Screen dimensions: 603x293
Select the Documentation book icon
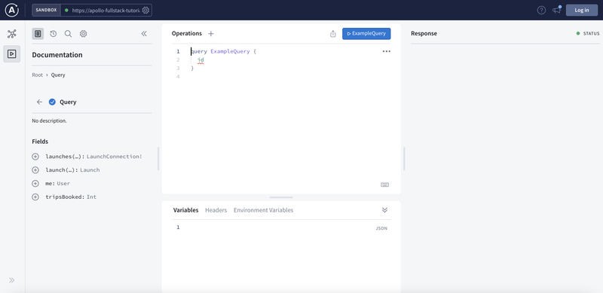click(38, 34)
